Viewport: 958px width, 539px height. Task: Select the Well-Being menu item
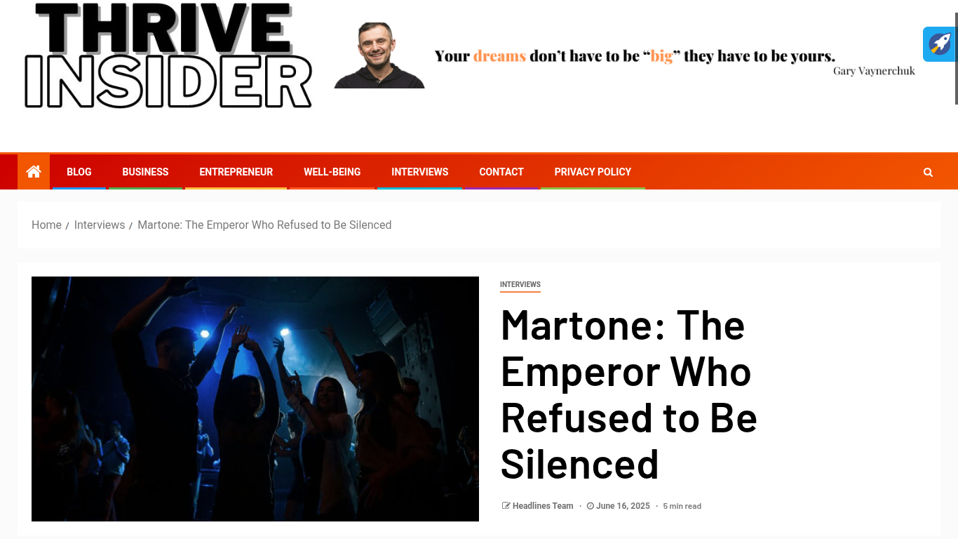[x=332, y=172]
